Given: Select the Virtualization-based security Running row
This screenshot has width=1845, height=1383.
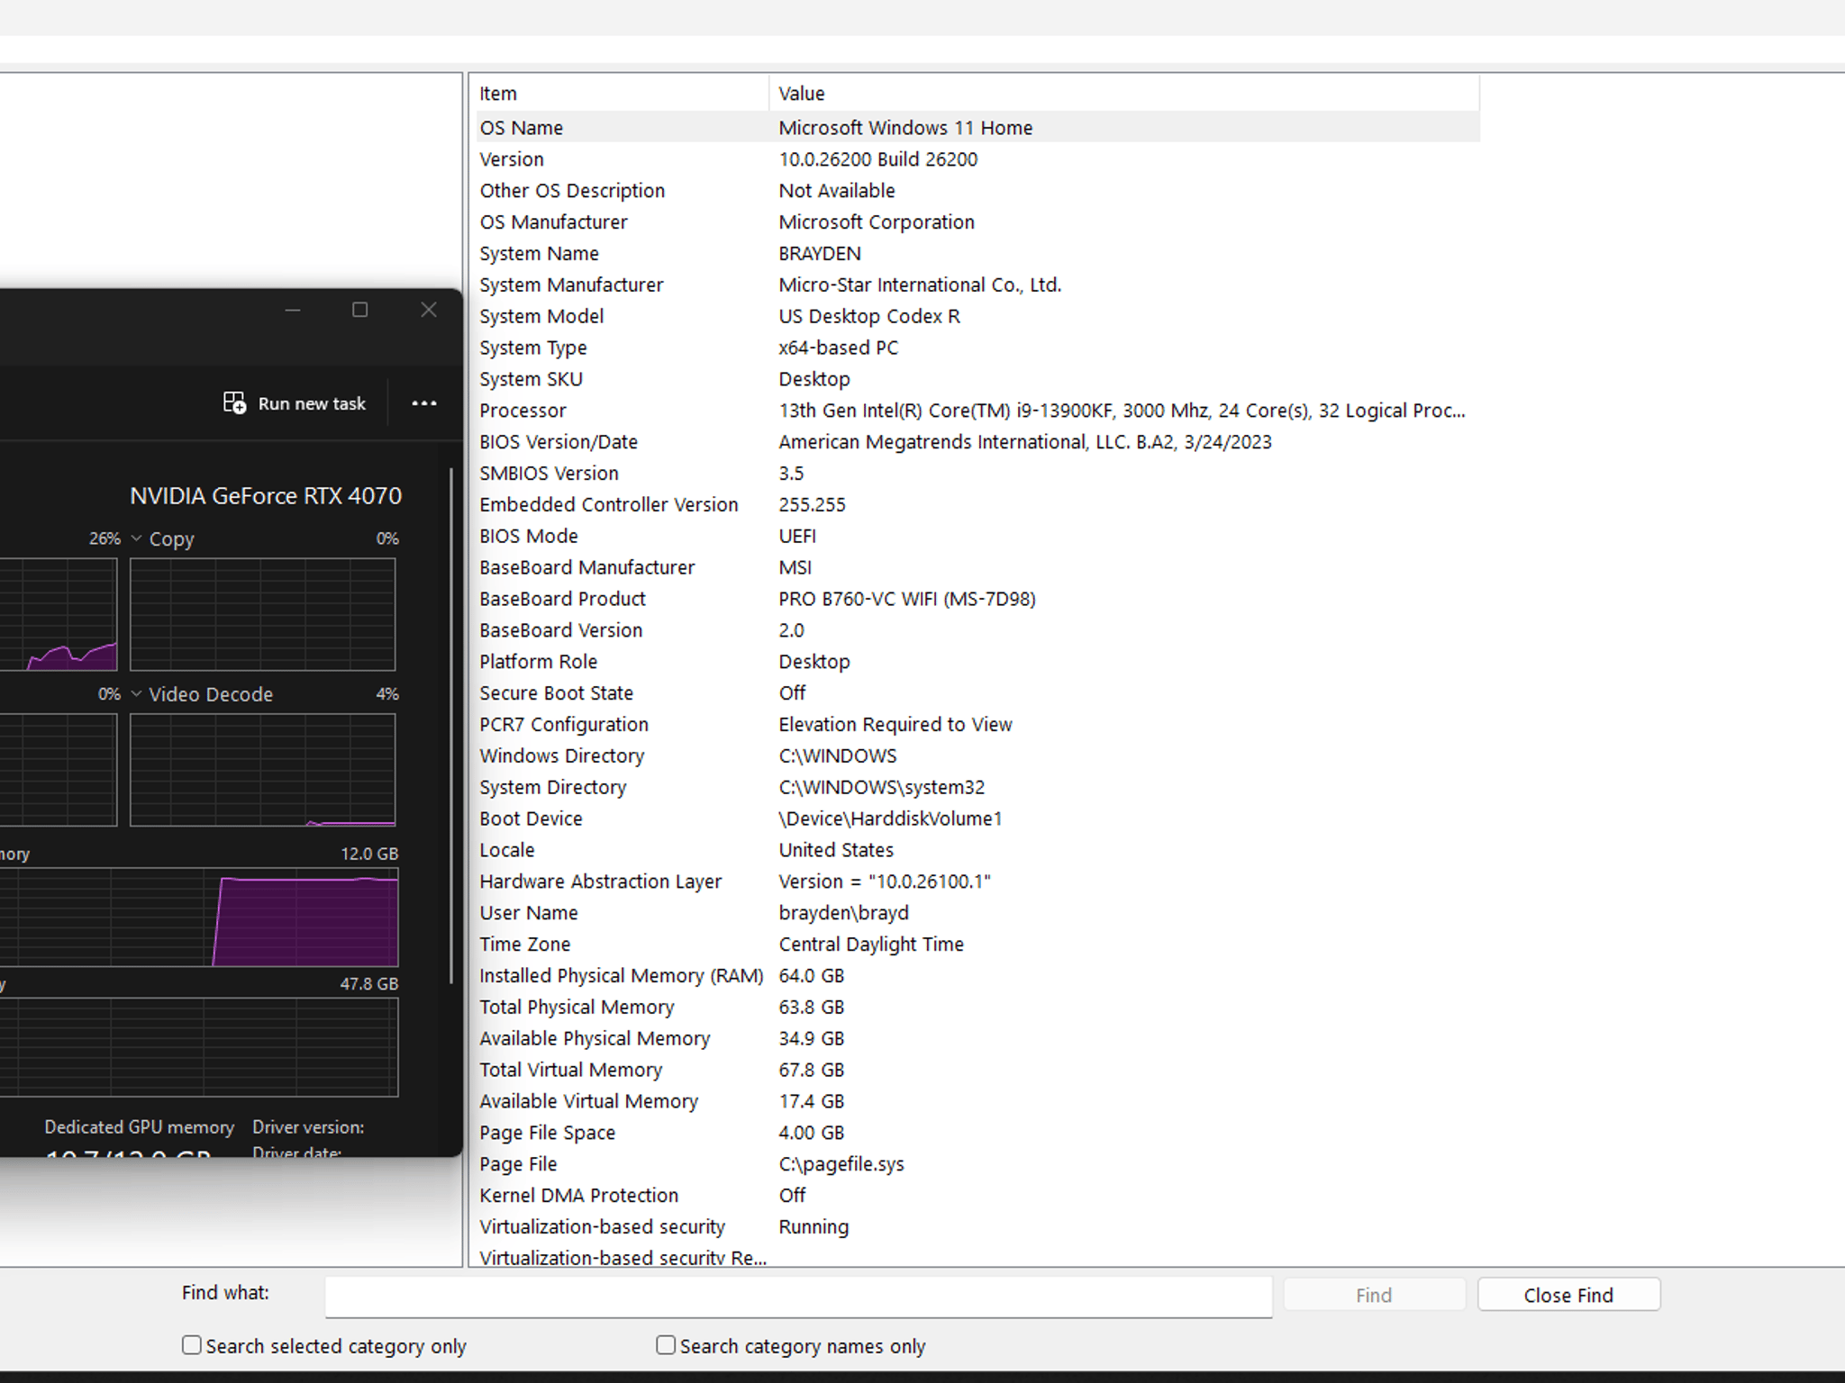Looking at the screenshot, I should click(x=977, y=1227).
